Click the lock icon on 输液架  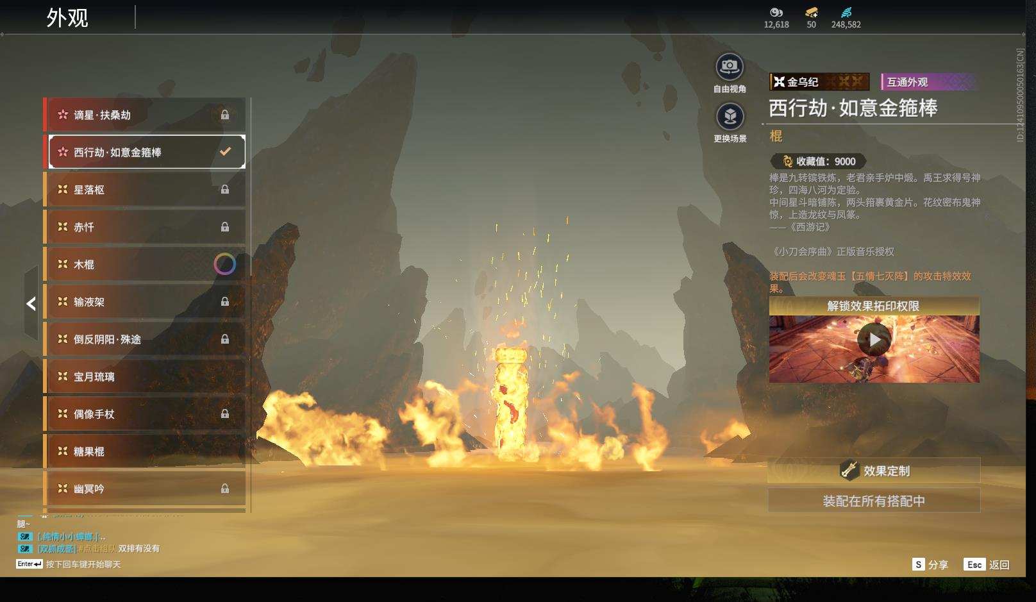point(225,301)
